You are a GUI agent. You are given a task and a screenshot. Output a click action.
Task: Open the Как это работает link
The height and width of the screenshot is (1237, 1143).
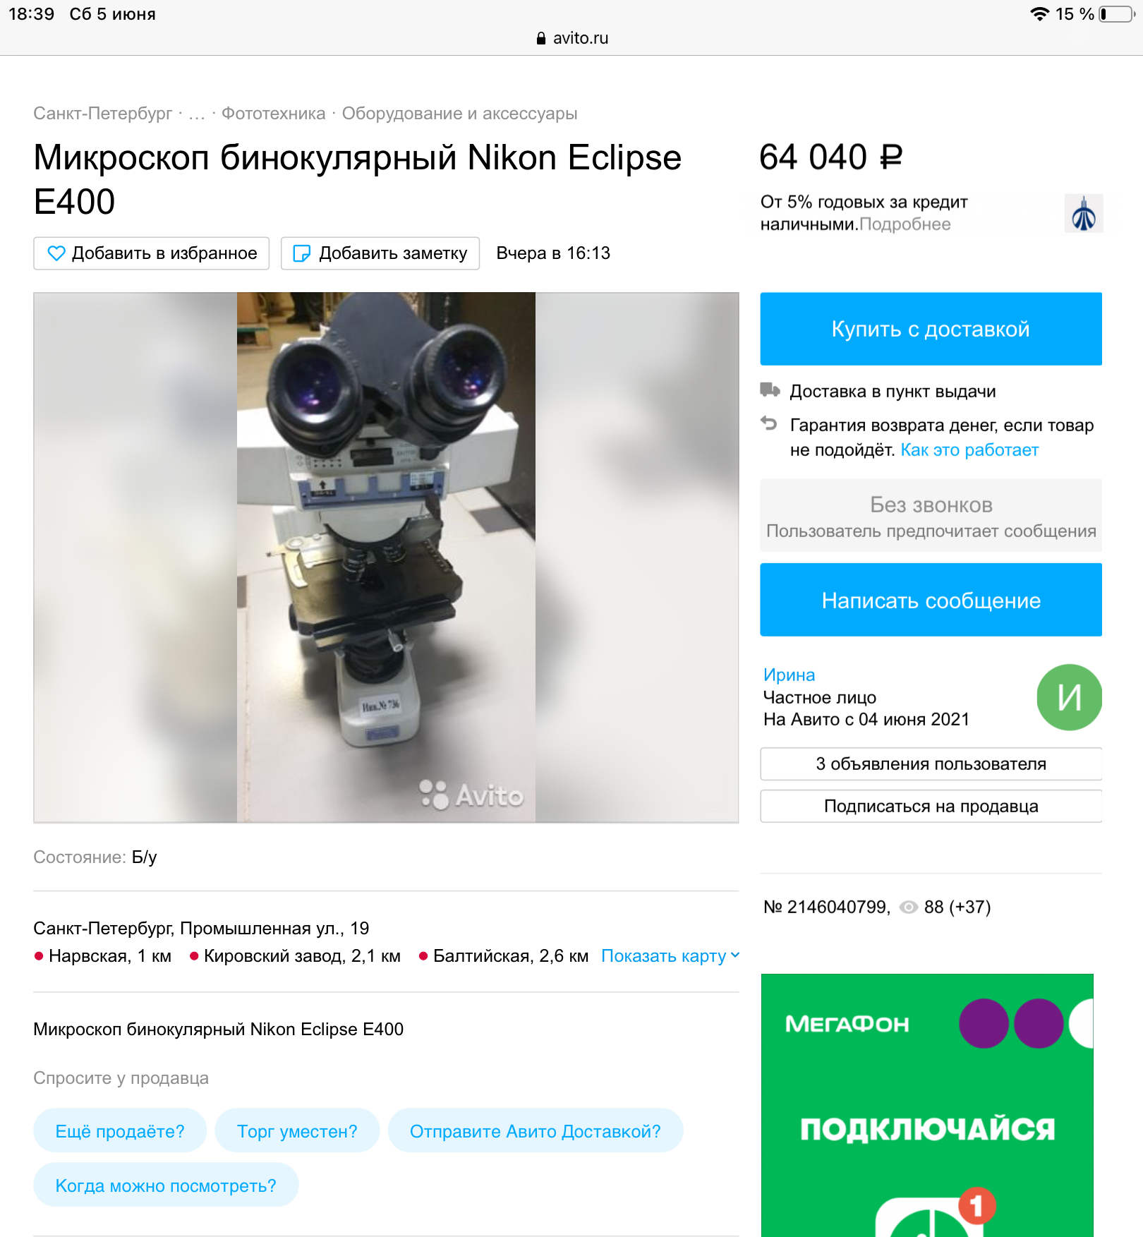tap(969, 450)
